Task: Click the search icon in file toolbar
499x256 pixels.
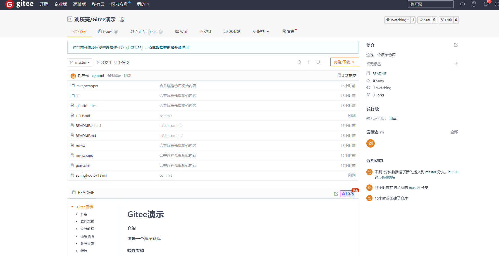Action: pos(299,62)
